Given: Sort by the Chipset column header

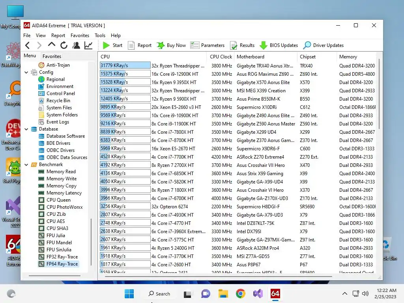Looking at the screenshot, I should tap(316, 57).
